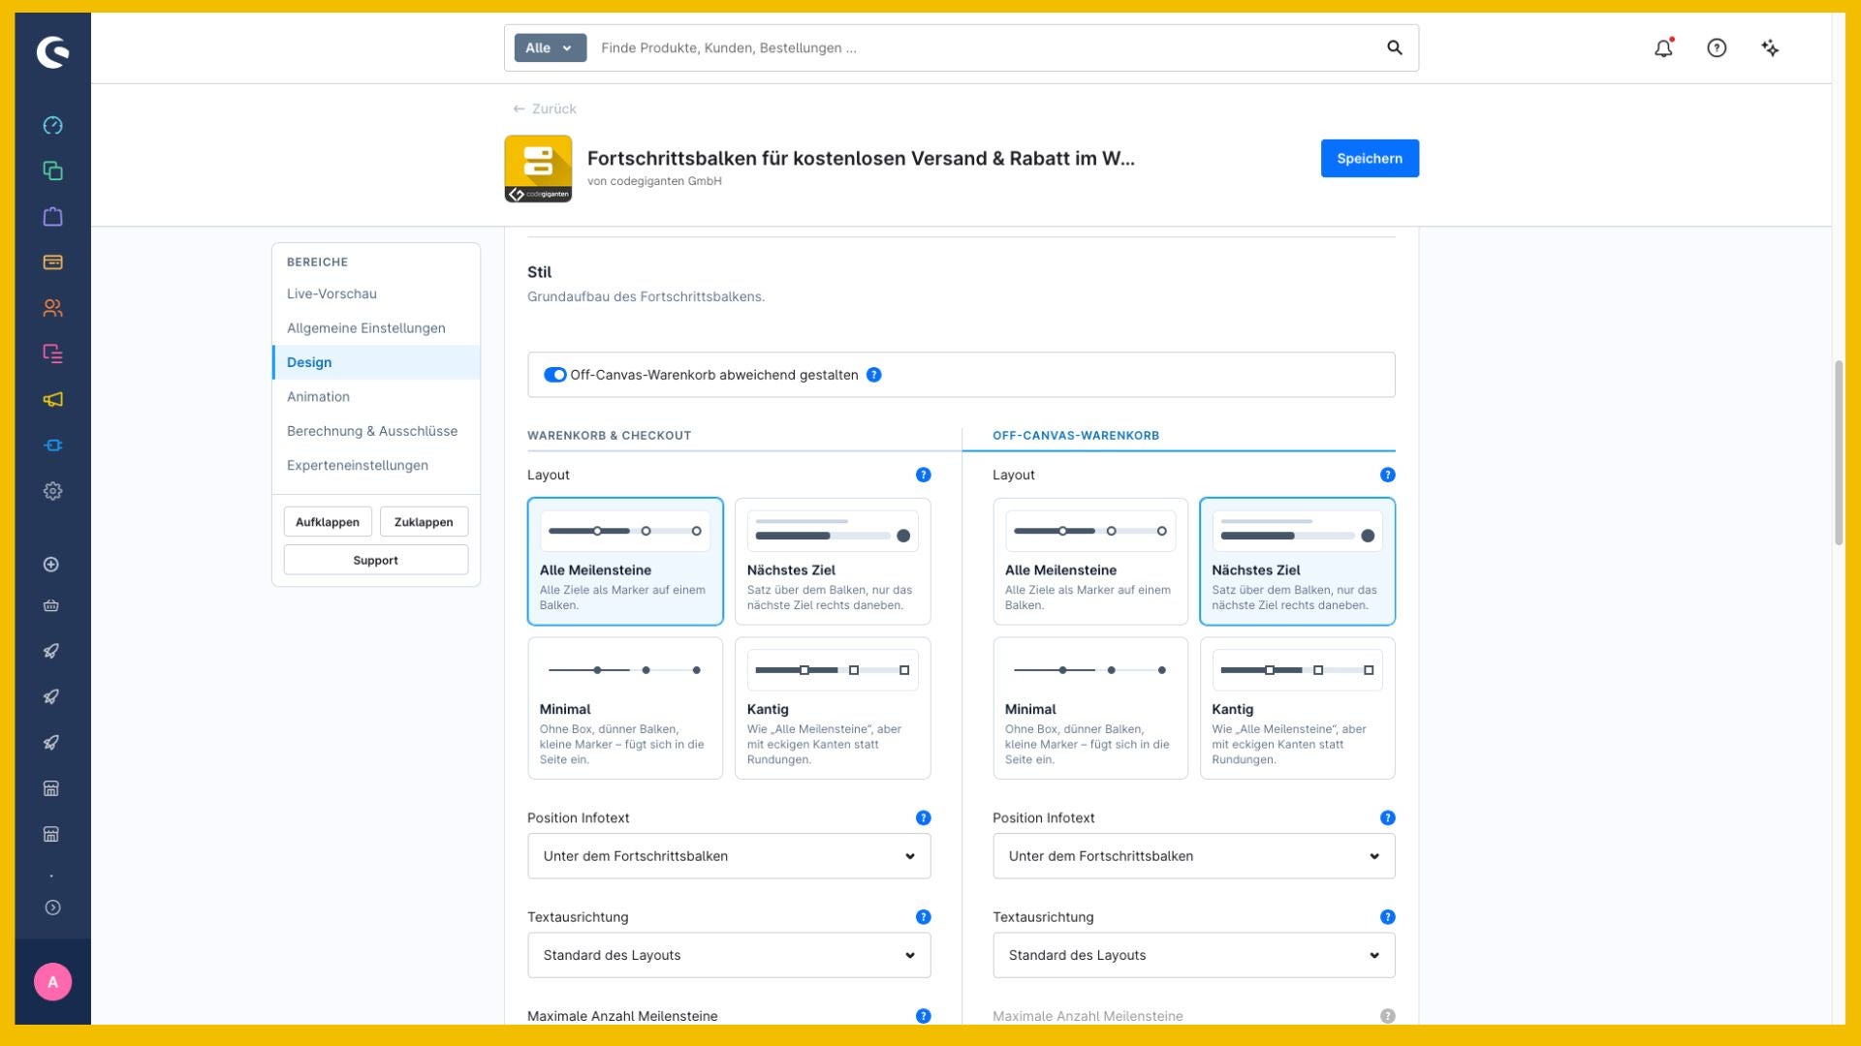The width and height of the screenshot is (1861, 1046).
Task: Click the Speichern button
Action: (1370, 159)
